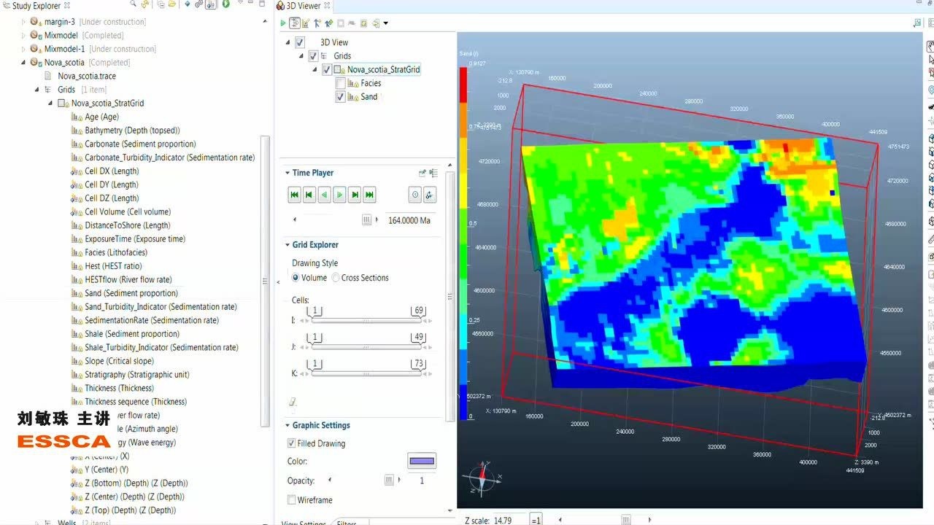Click the =1 Z scale reset button
934x525 pixels.
point(536,520)
